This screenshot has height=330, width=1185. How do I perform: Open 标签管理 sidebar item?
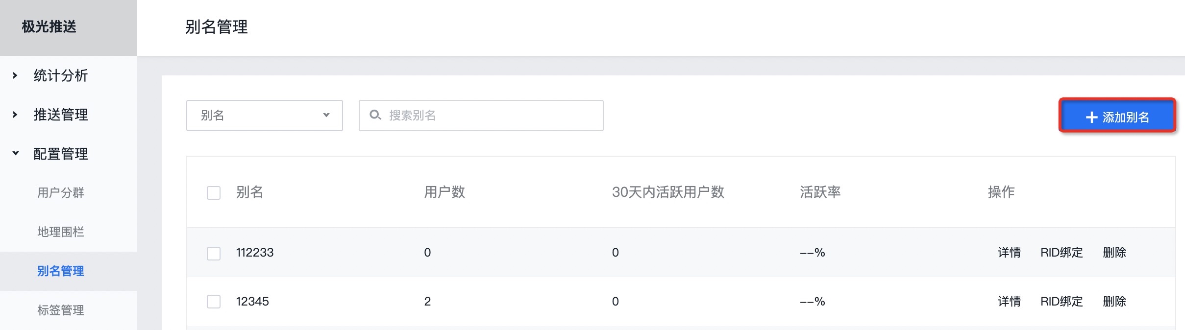61,310
